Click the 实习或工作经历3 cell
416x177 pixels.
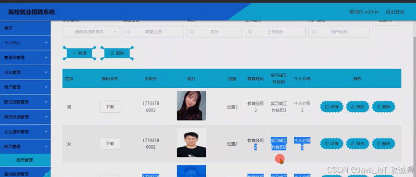tap(279, 106)
